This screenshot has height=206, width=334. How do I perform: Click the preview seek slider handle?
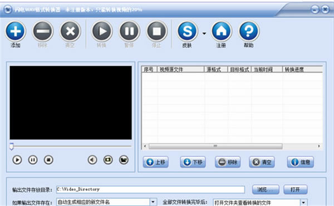coord(12,146)
